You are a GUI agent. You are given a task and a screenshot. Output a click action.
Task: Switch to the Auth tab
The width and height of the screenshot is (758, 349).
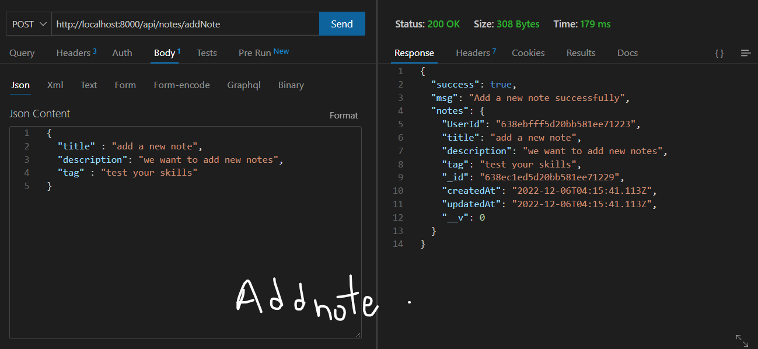(x=121, y=53)
